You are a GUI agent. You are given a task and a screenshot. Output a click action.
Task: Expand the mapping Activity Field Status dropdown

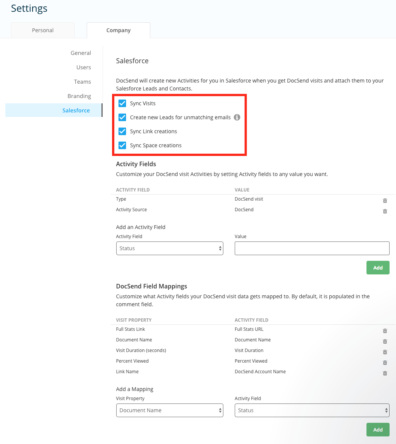click(x=312, y=410)
